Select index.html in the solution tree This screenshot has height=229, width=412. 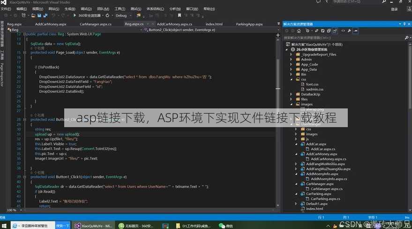click(315, 209)
